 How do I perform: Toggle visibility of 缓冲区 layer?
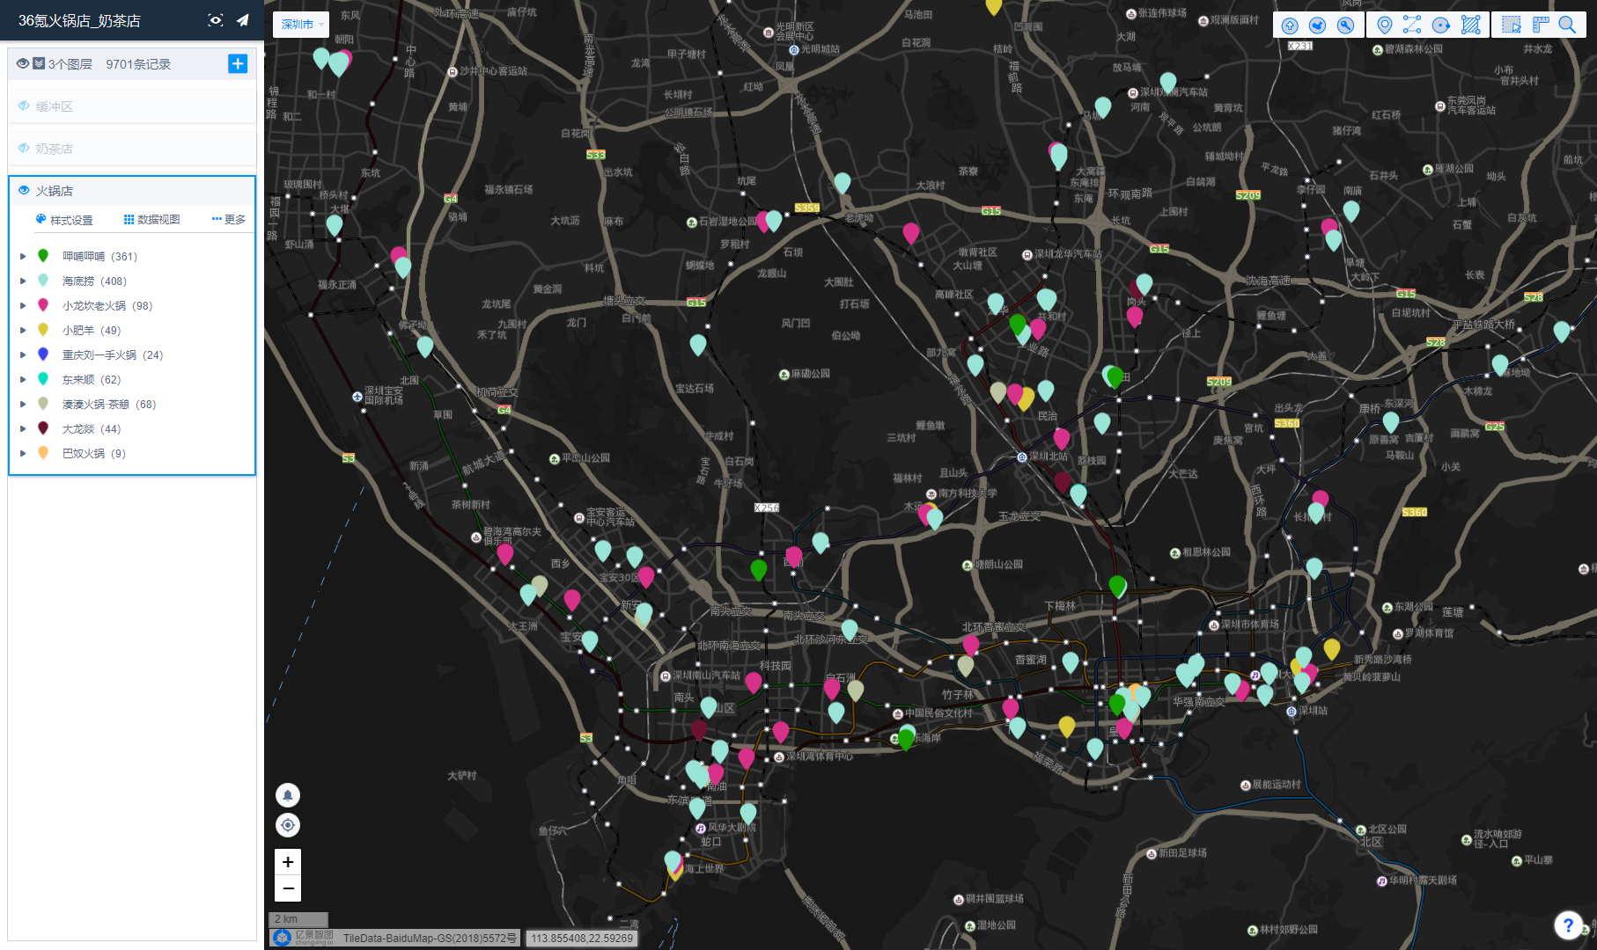24,106
